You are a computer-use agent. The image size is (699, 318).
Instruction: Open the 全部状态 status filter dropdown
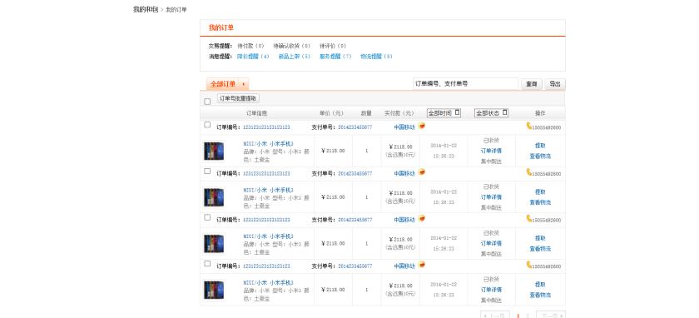[491, 113]
